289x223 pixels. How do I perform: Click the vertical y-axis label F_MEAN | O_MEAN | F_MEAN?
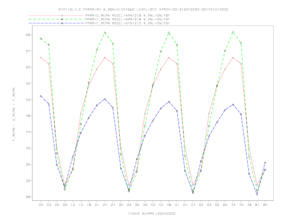(14, 114)
